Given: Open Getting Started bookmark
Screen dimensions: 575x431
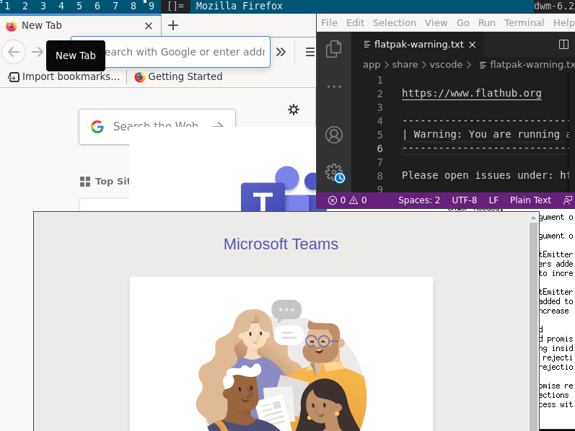Looking at the screenshot, I should tap(179, 76).
